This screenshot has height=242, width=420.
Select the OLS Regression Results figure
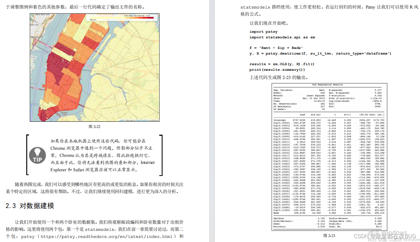tap(329, 157)
